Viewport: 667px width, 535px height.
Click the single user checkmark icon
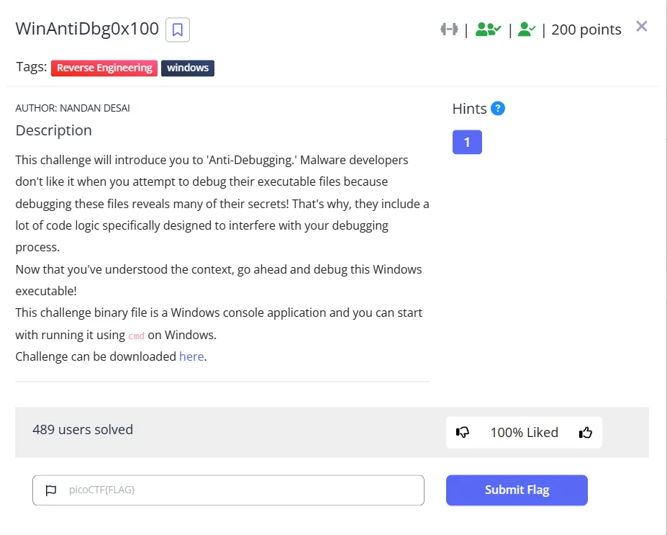point(527,30)
